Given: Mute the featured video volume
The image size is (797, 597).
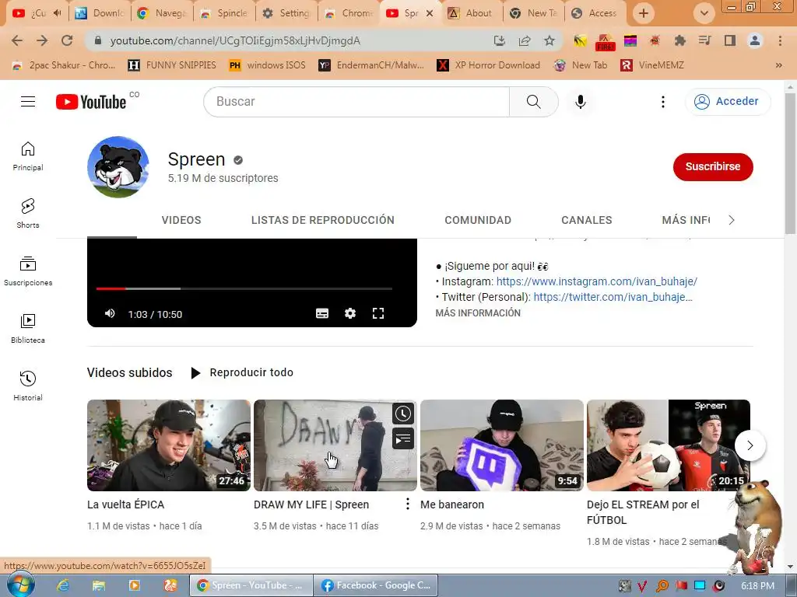Looking at the screenshot, I should tap(110, 314).
